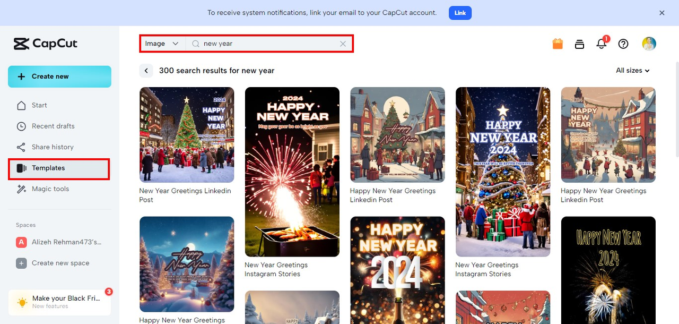
Task: Click '300 search results for new year' text
Action: pyautogui.click(x=216, y=71)
